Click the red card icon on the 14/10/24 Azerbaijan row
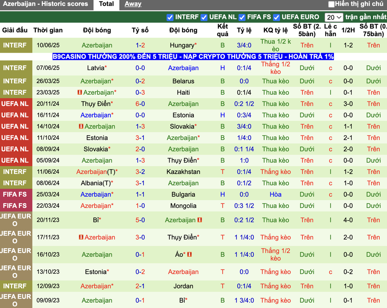Viewport: 387px width, 308px height. point(81,126)
